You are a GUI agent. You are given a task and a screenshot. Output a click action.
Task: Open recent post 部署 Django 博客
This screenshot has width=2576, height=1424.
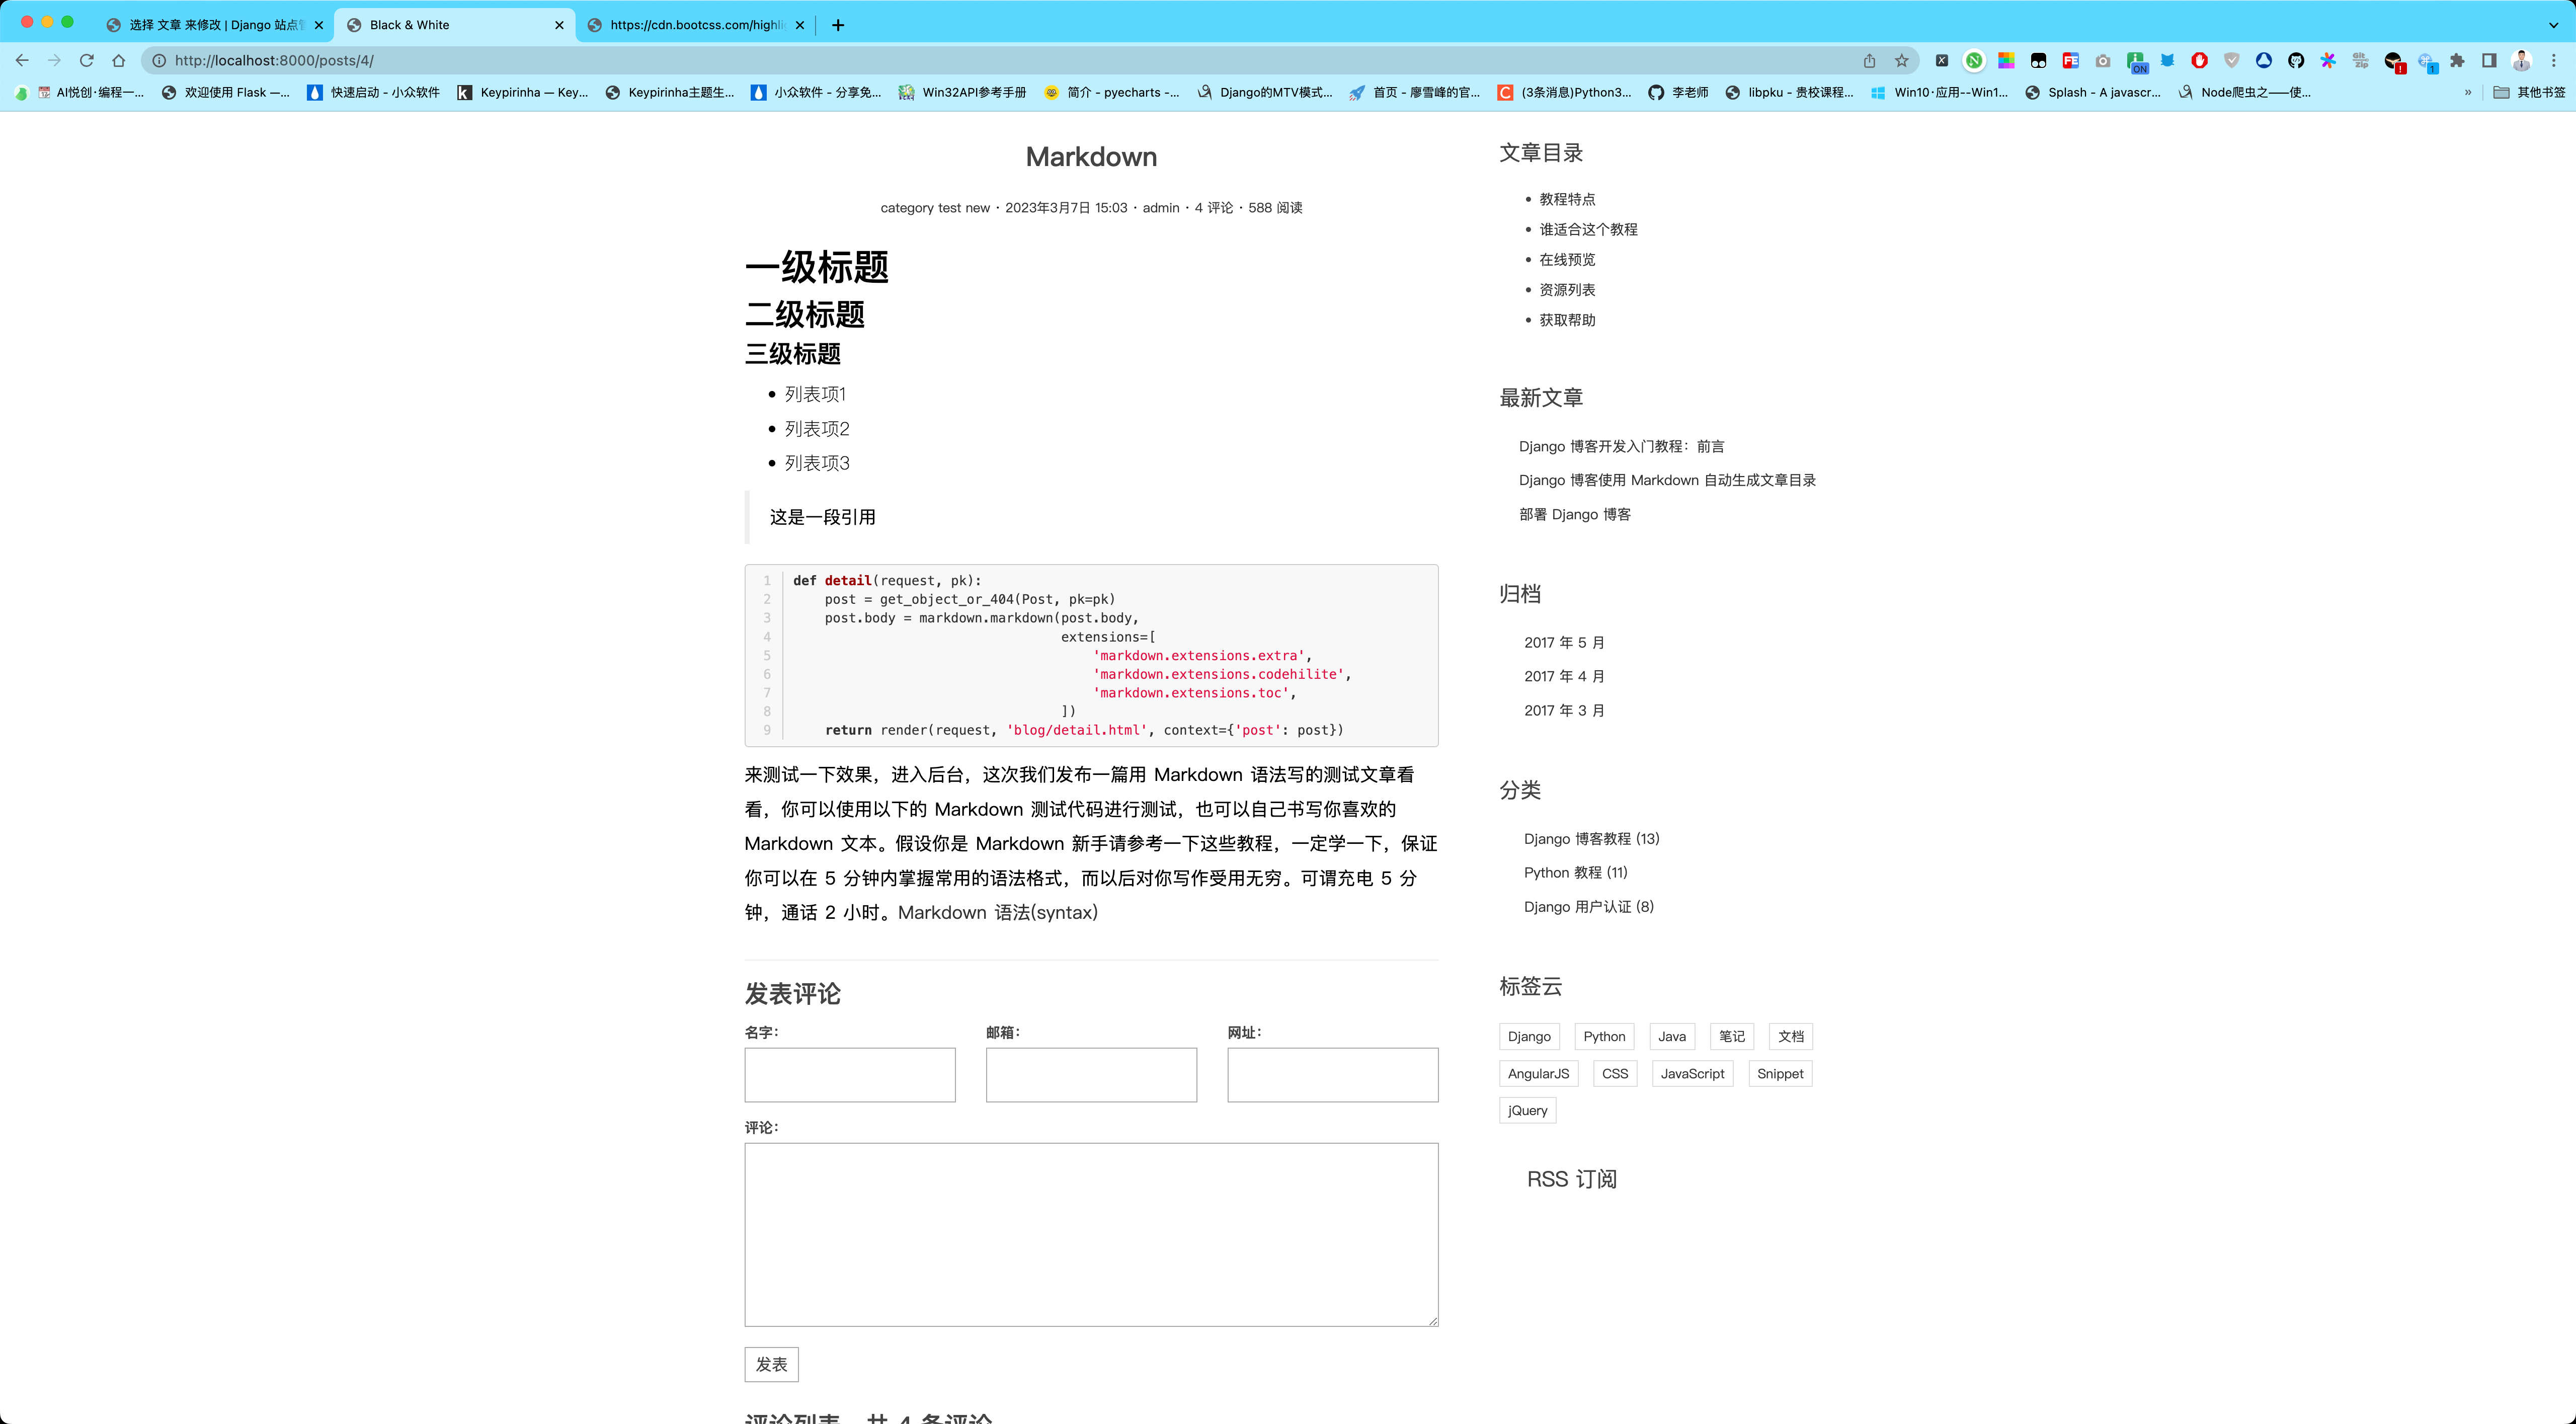click(x=1575, y=514)
